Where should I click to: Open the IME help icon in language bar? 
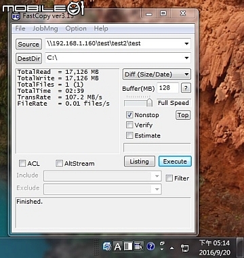coord(150,246)
